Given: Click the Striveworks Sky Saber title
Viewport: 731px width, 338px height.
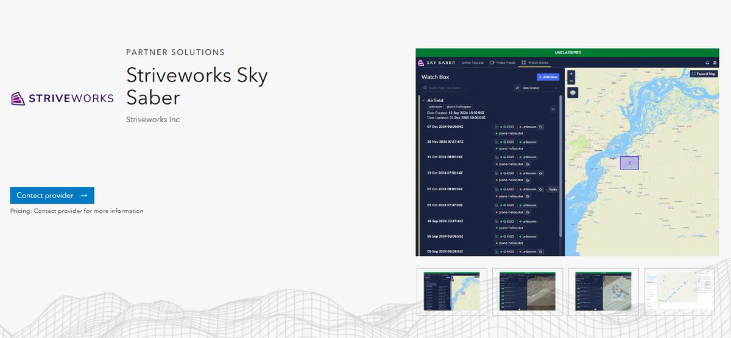Looking at the screenshot, I should (197, 86).
